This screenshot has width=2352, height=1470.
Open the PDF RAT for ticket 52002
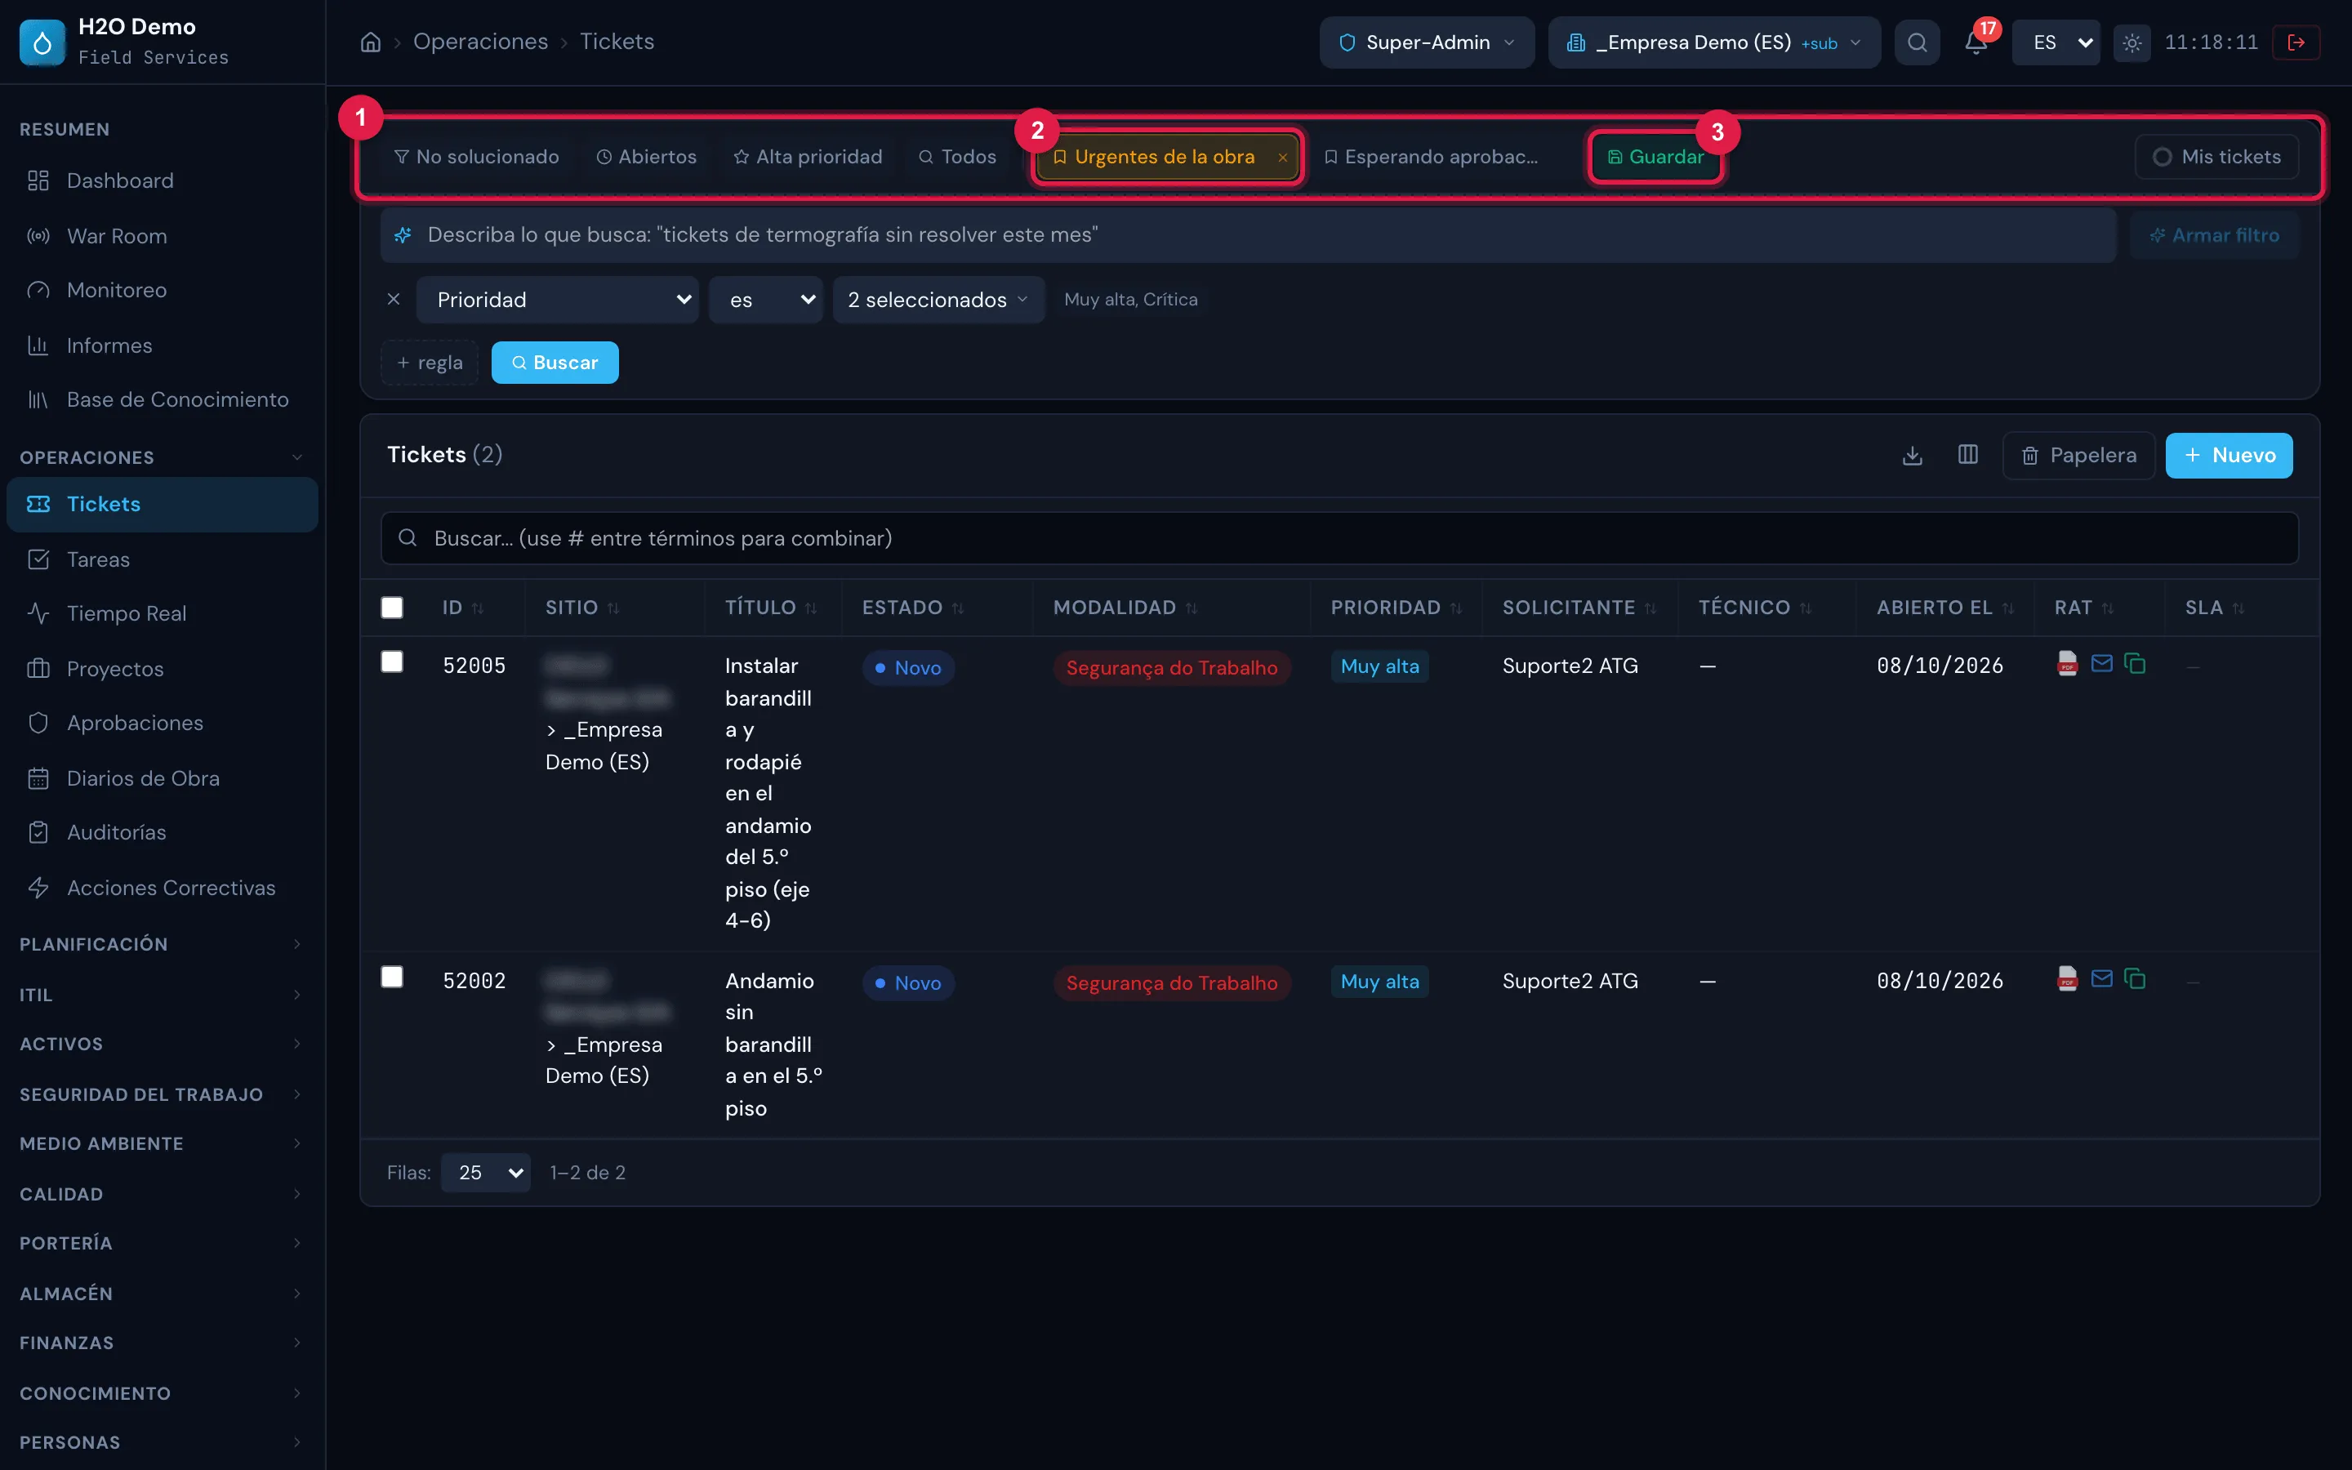pos(2067,979)
